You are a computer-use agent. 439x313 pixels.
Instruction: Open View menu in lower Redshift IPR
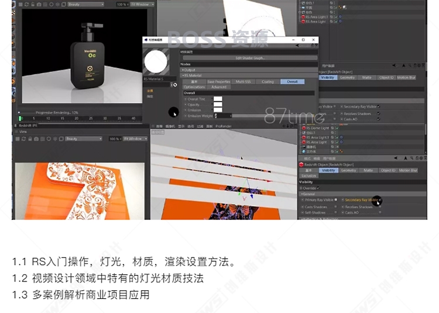coord(23,132)
